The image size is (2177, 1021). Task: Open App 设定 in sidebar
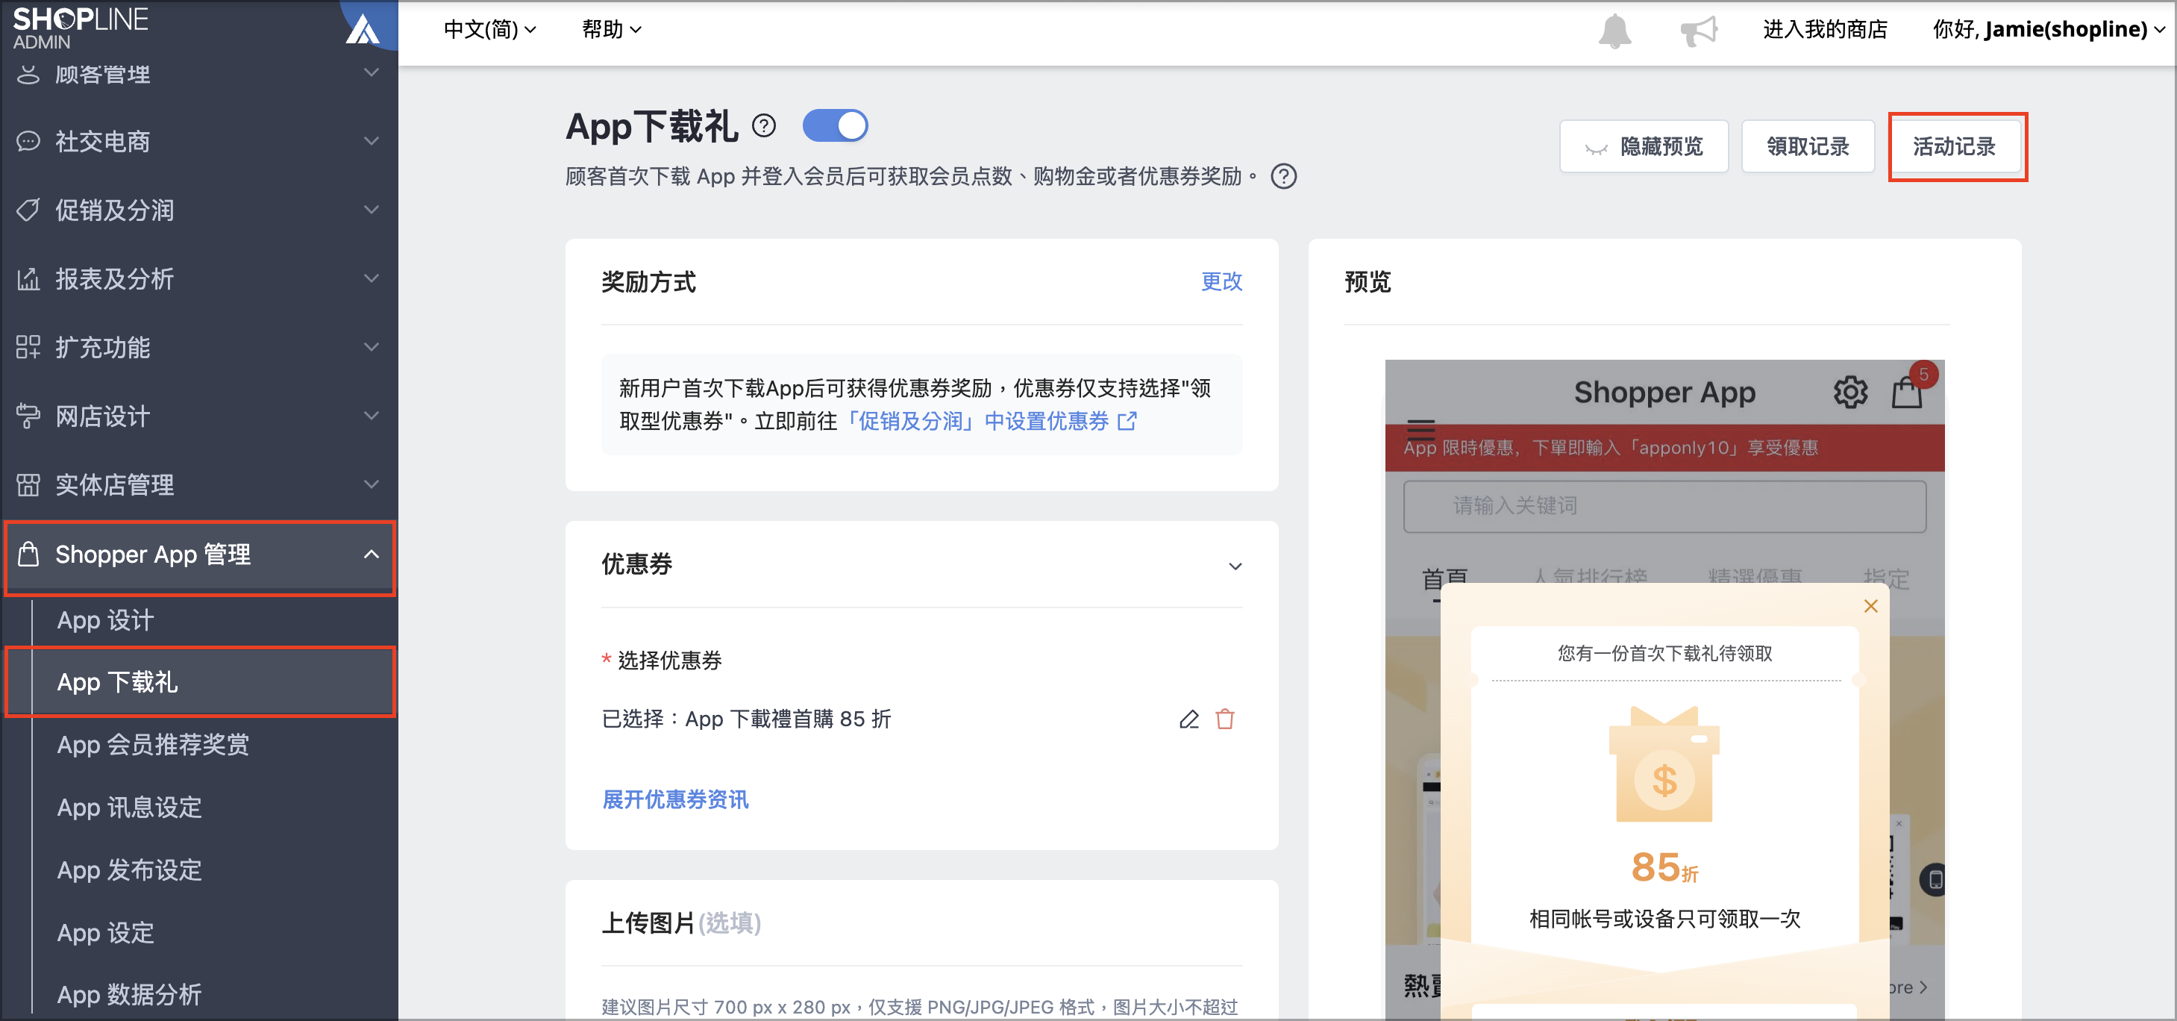click(106, 932)
